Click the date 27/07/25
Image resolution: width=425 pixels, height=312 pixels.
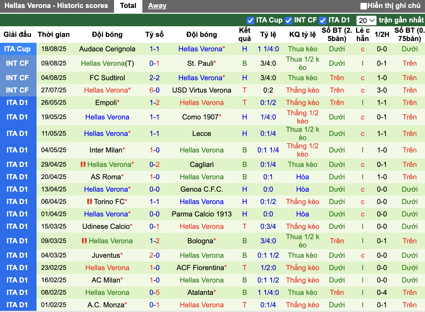click(54, 90)
